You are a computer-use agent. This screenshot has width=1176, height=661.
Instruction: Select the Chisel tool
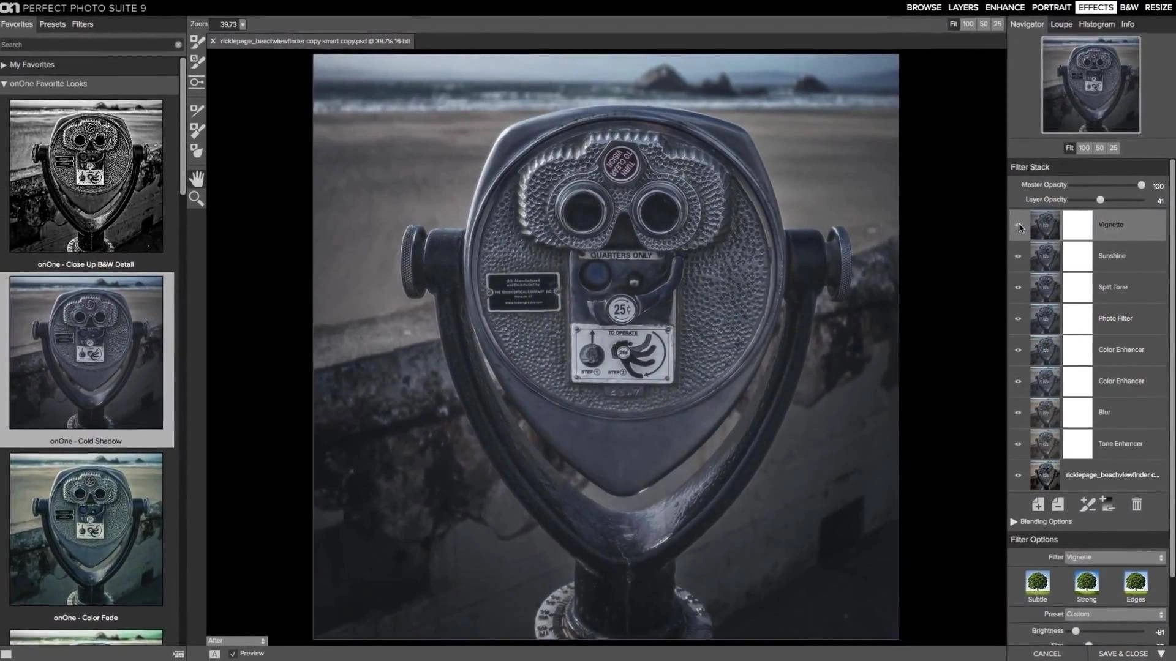click(x=197, y=130)
